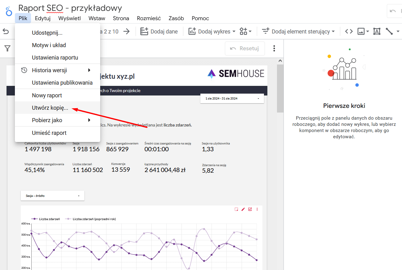
Task: Select the Współczynnik zaangażowania 45,14% scorecard
Action: 44,168
